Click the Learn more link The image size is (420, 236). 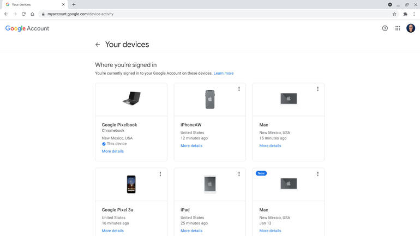(224, 73)
